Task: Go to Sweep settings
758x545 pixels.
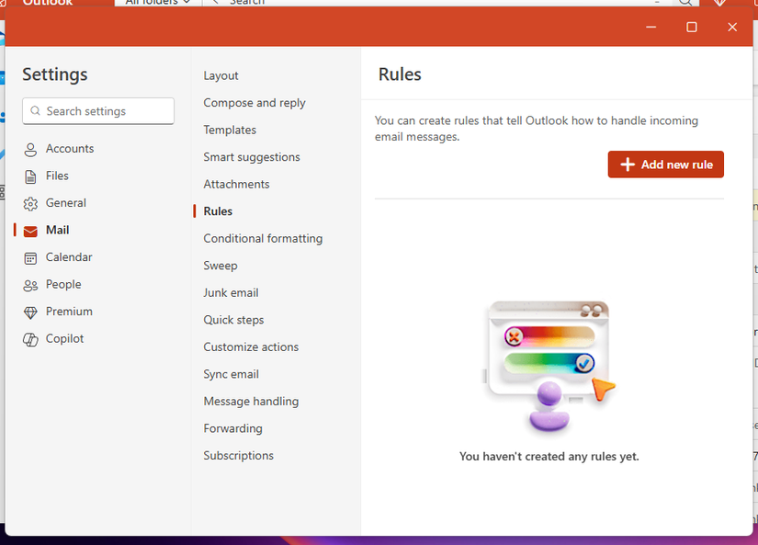Action: point(221,266)
